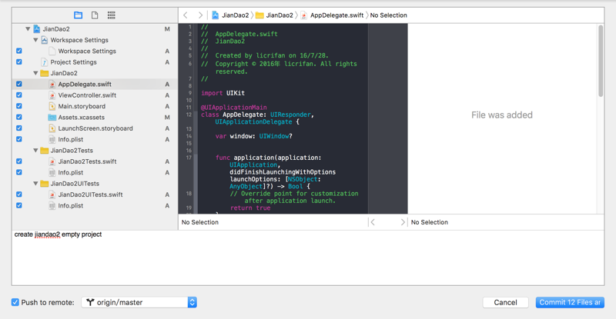
Task: Uncheck the JianDao2Tests.swift checkbox
Action: (x=18, y=161)
